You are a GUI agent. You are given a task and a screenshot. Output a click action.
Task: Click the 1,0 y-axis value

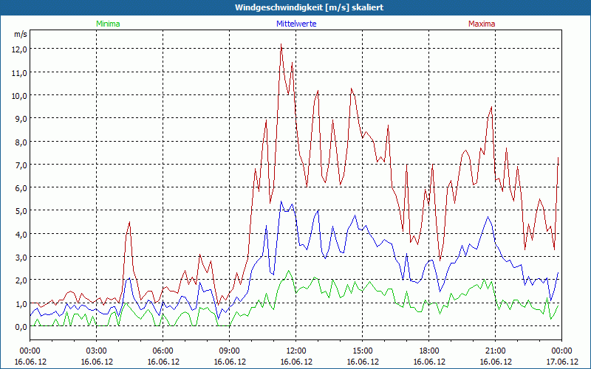coord(21,303)
